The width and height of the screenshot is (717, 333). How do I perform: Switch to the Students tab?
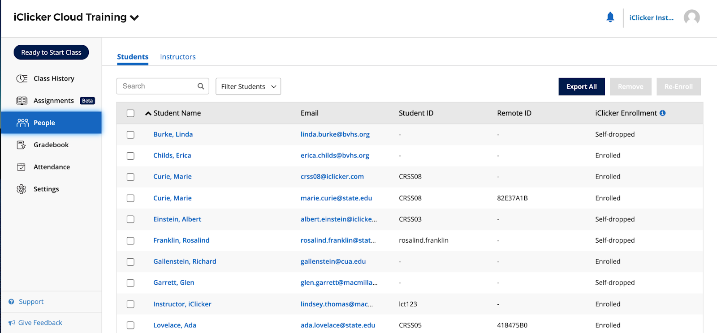[133, 57]
